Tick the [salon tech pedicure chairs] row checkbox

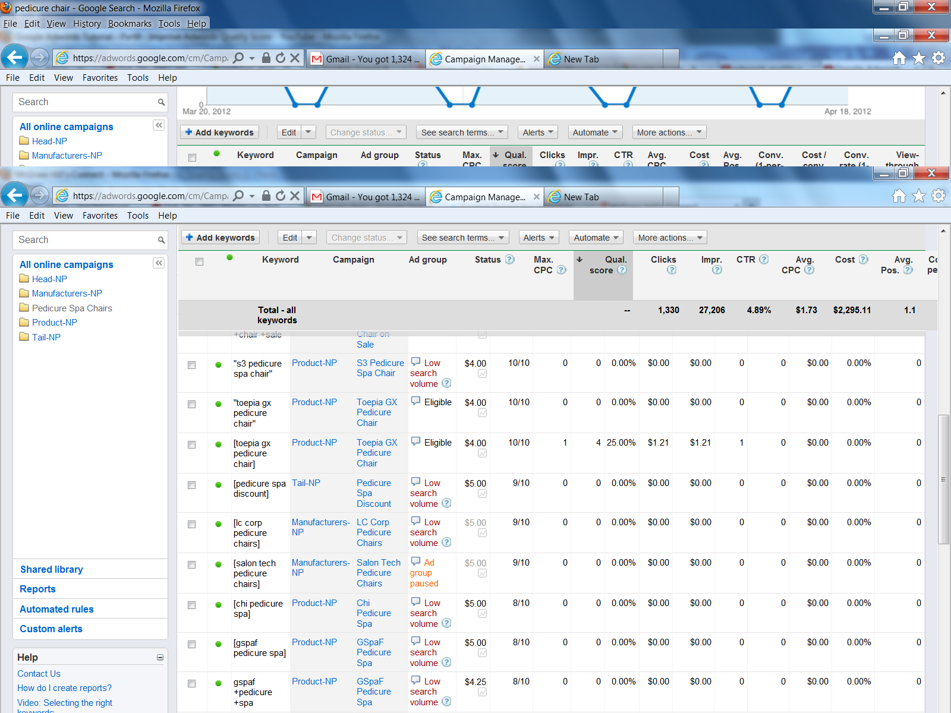(x=191, y=564)
